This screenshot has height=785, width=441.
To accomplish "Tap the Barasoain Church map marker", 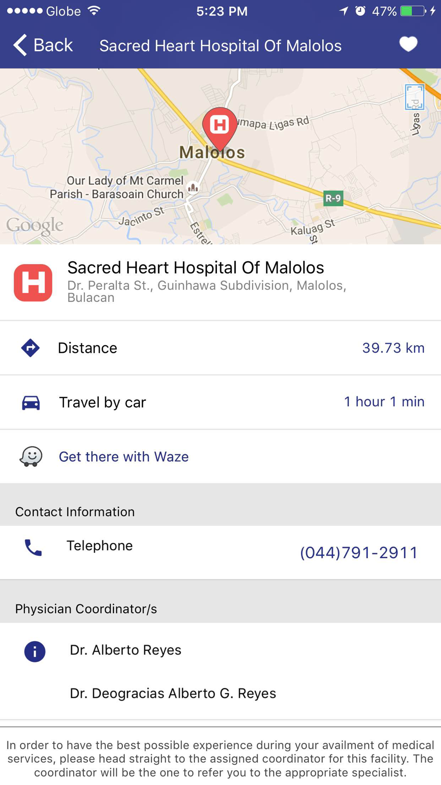I will [x=193, y=188].
